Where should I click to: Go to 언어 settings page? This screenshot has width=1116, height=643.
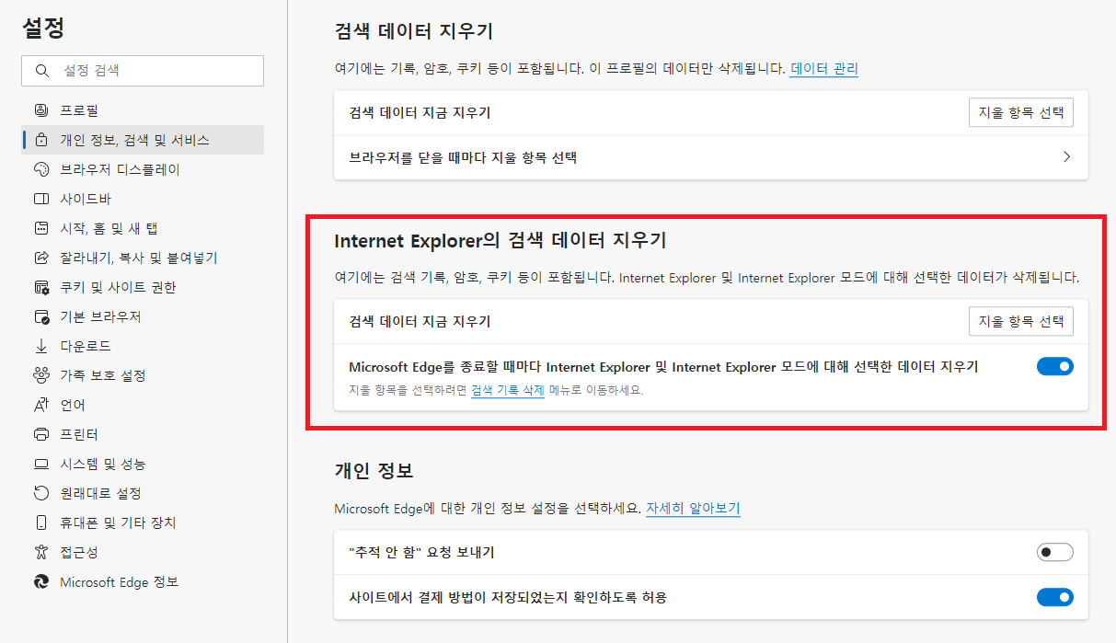pyautogui.click(x=143, y=405)
